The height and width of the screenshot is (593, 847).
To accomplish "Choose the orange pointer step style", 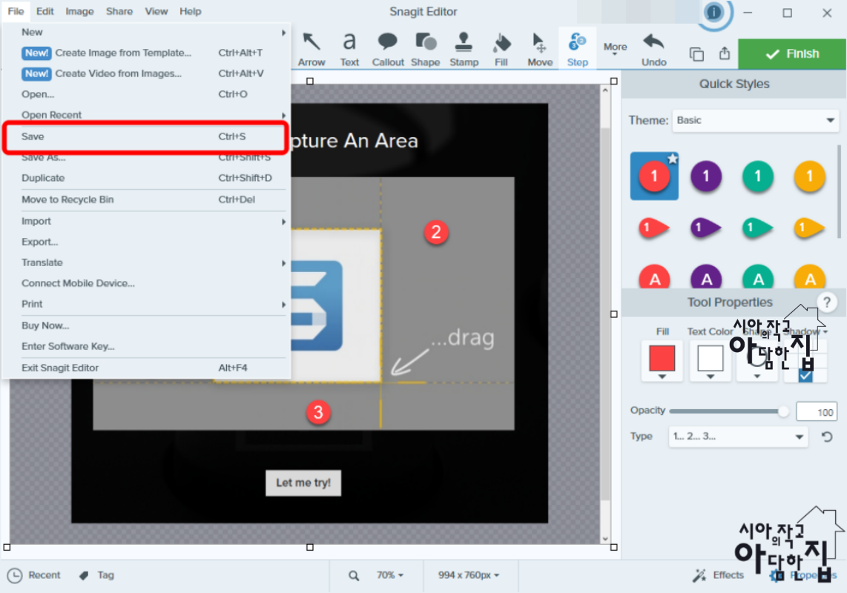I will [x=809, y=228].
